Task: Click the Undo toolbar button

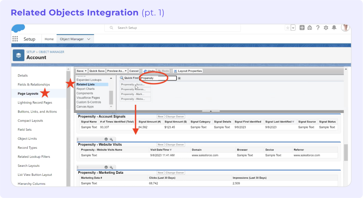Action: [149, 71]
